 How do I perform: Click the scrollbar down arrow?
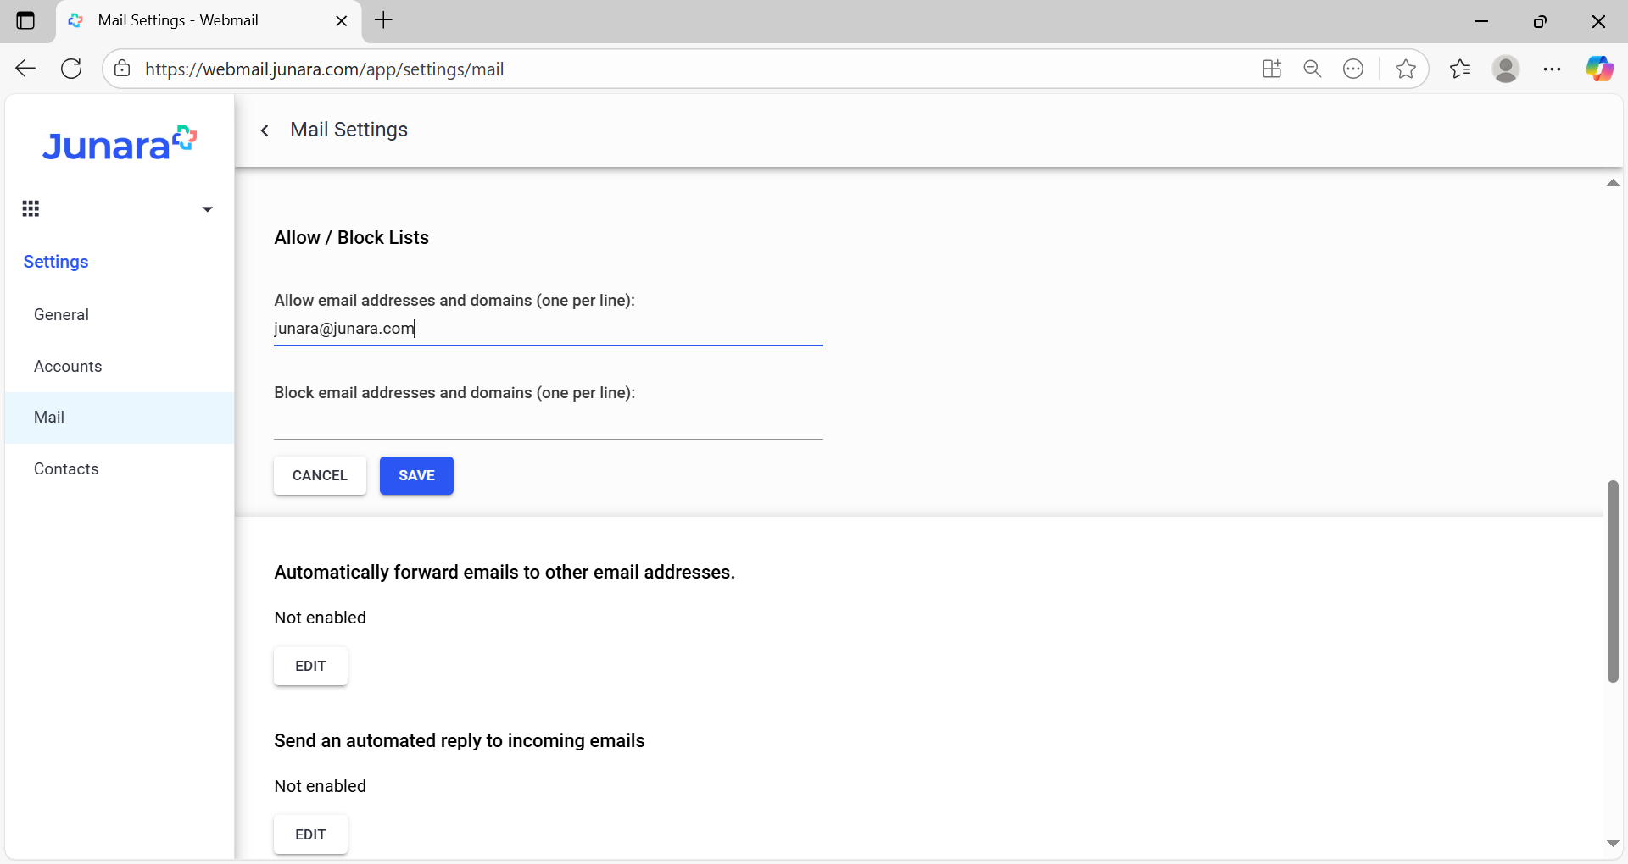pos(1613,844)
